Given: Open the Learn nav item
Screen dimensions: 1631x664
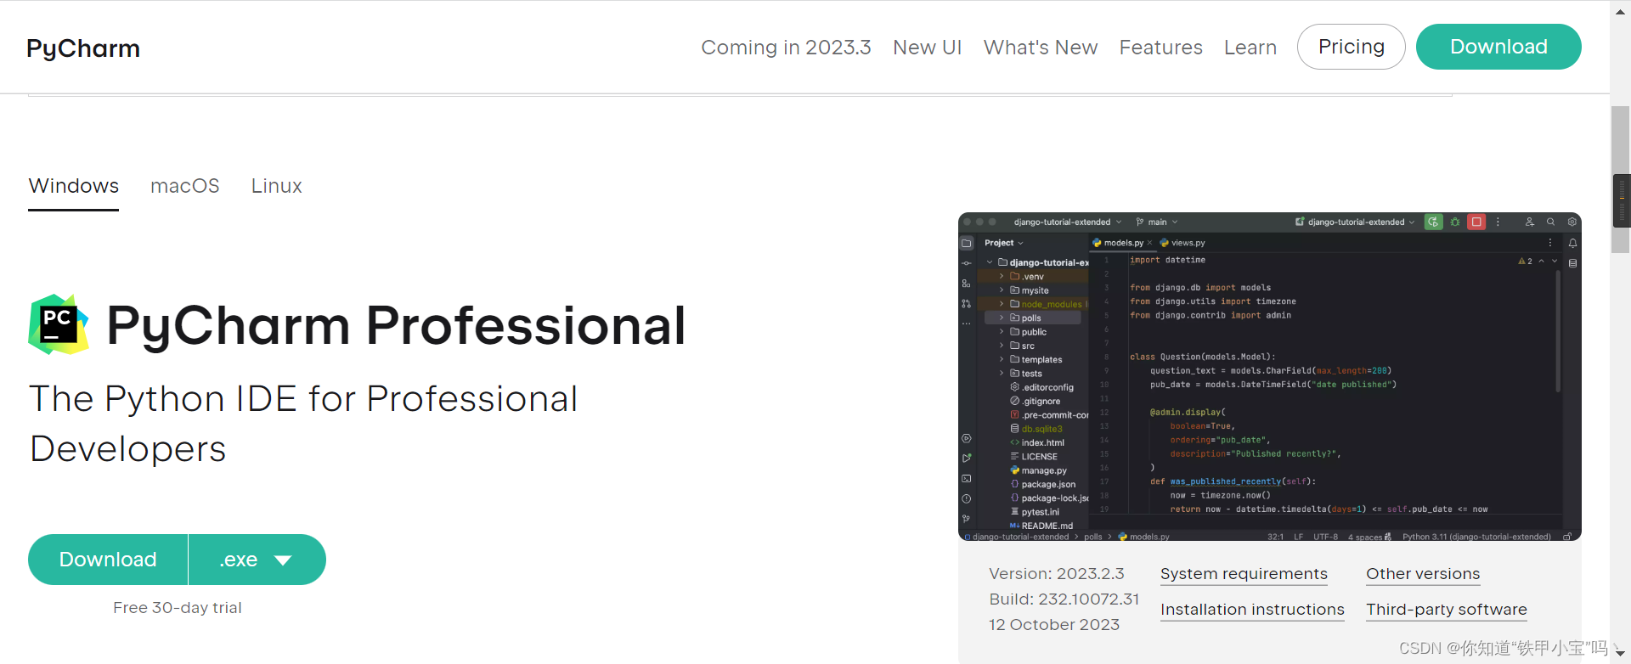Looking at the screenshot, I should click(x=1250, y=48).
